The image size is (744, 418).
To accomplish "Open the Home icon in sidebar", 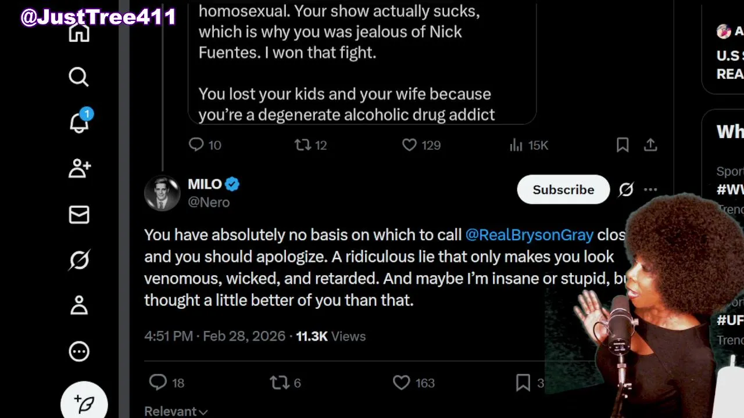I will 79,33.
